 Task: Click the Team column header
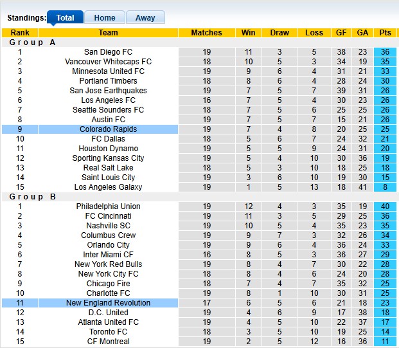(x=108, y=33)
